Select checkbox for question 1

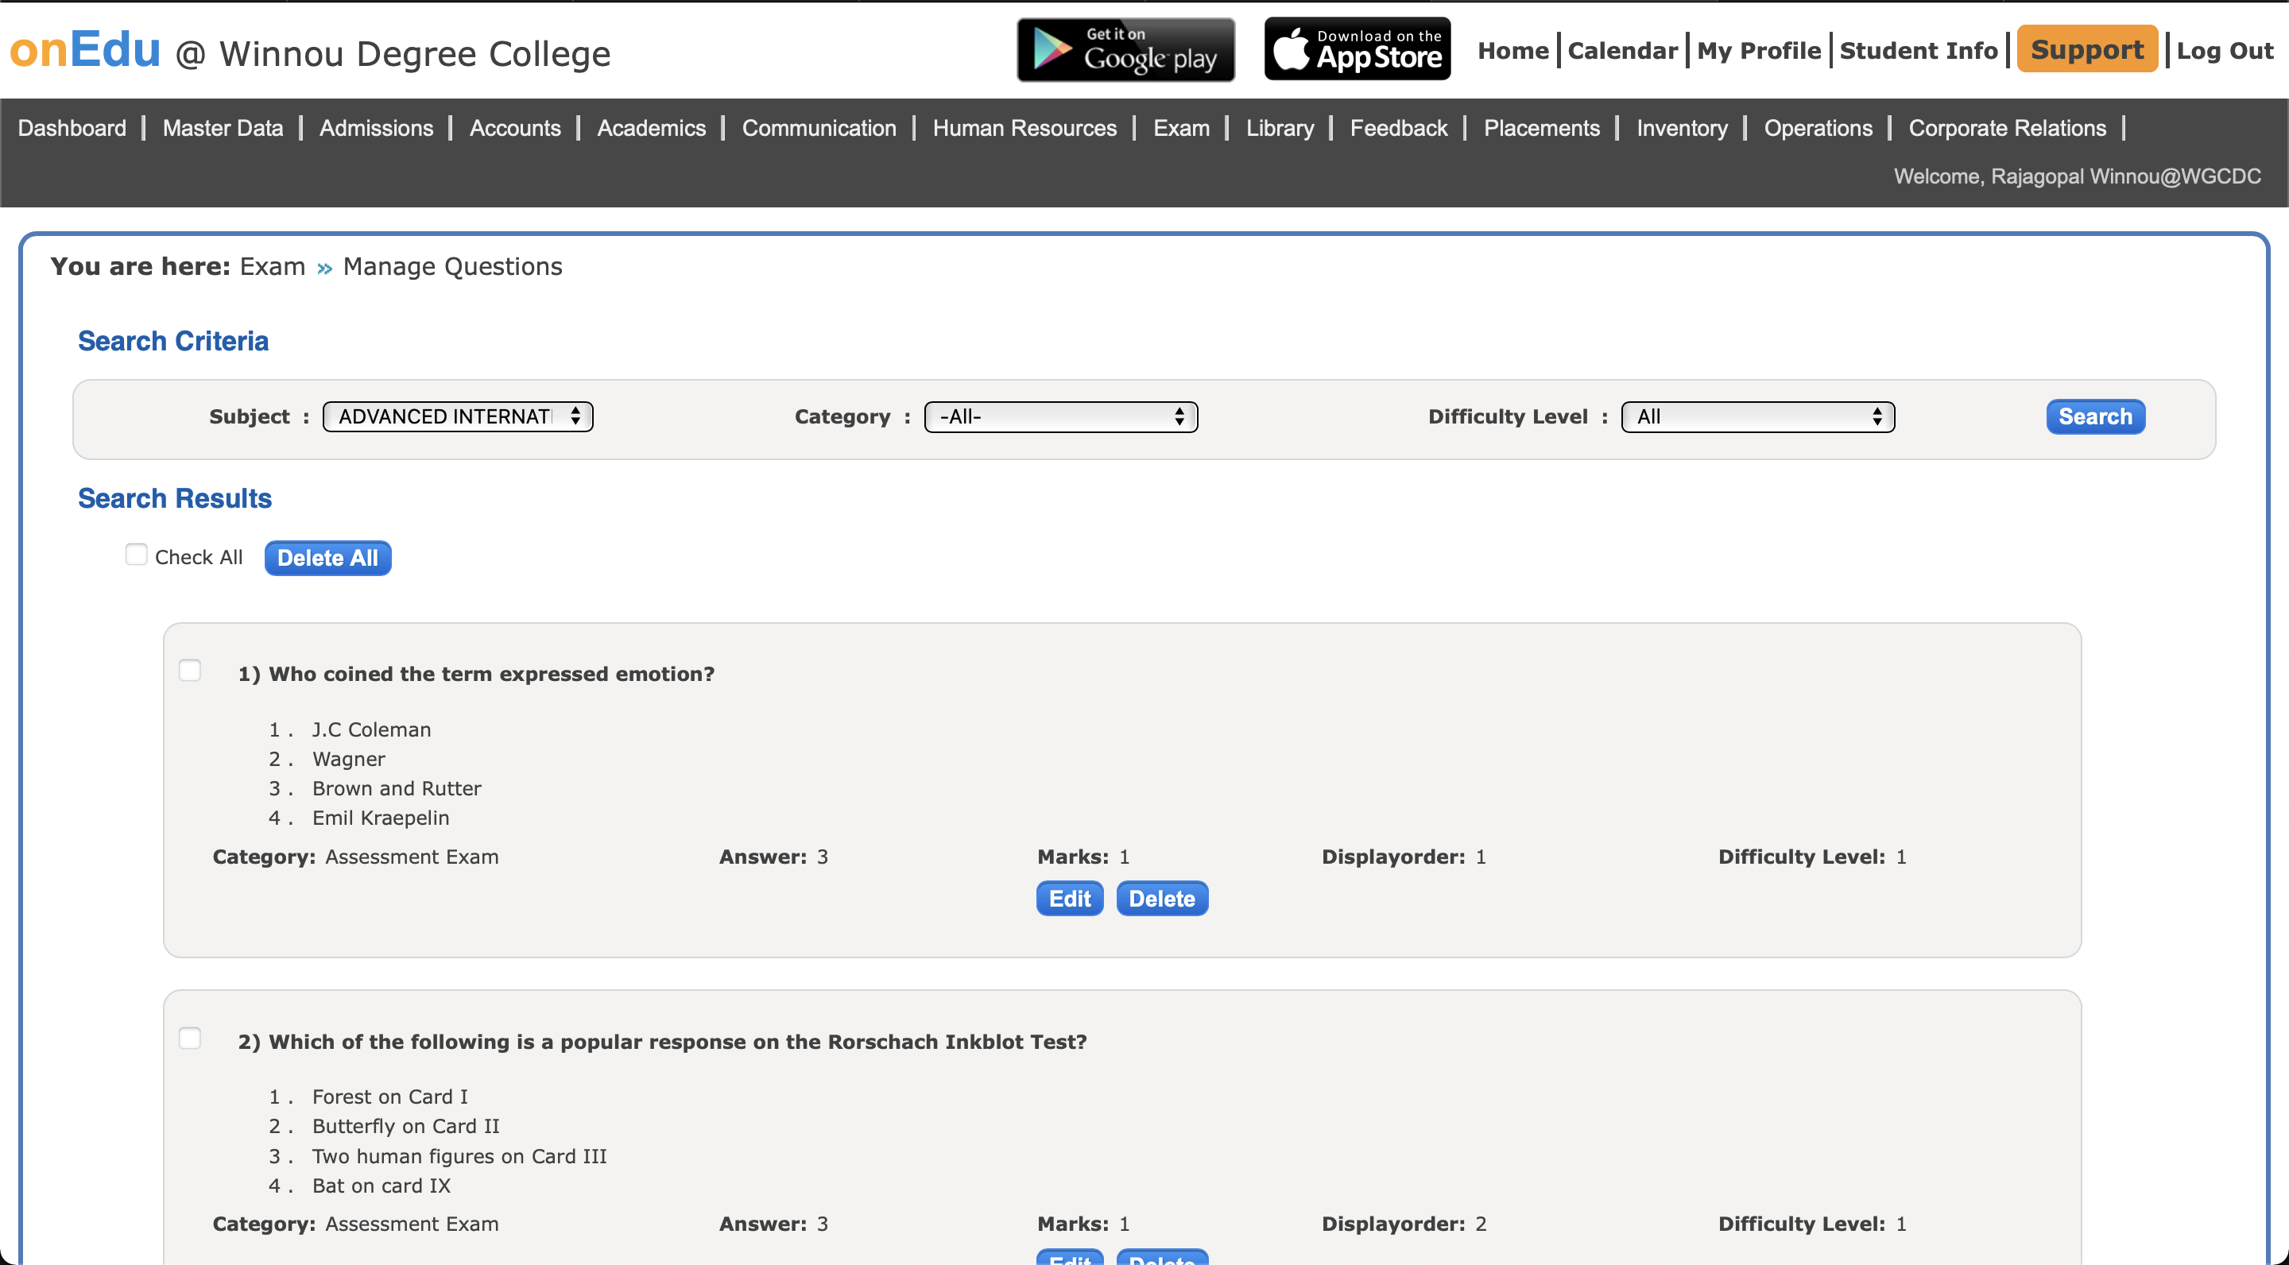[x=189, y=671]
